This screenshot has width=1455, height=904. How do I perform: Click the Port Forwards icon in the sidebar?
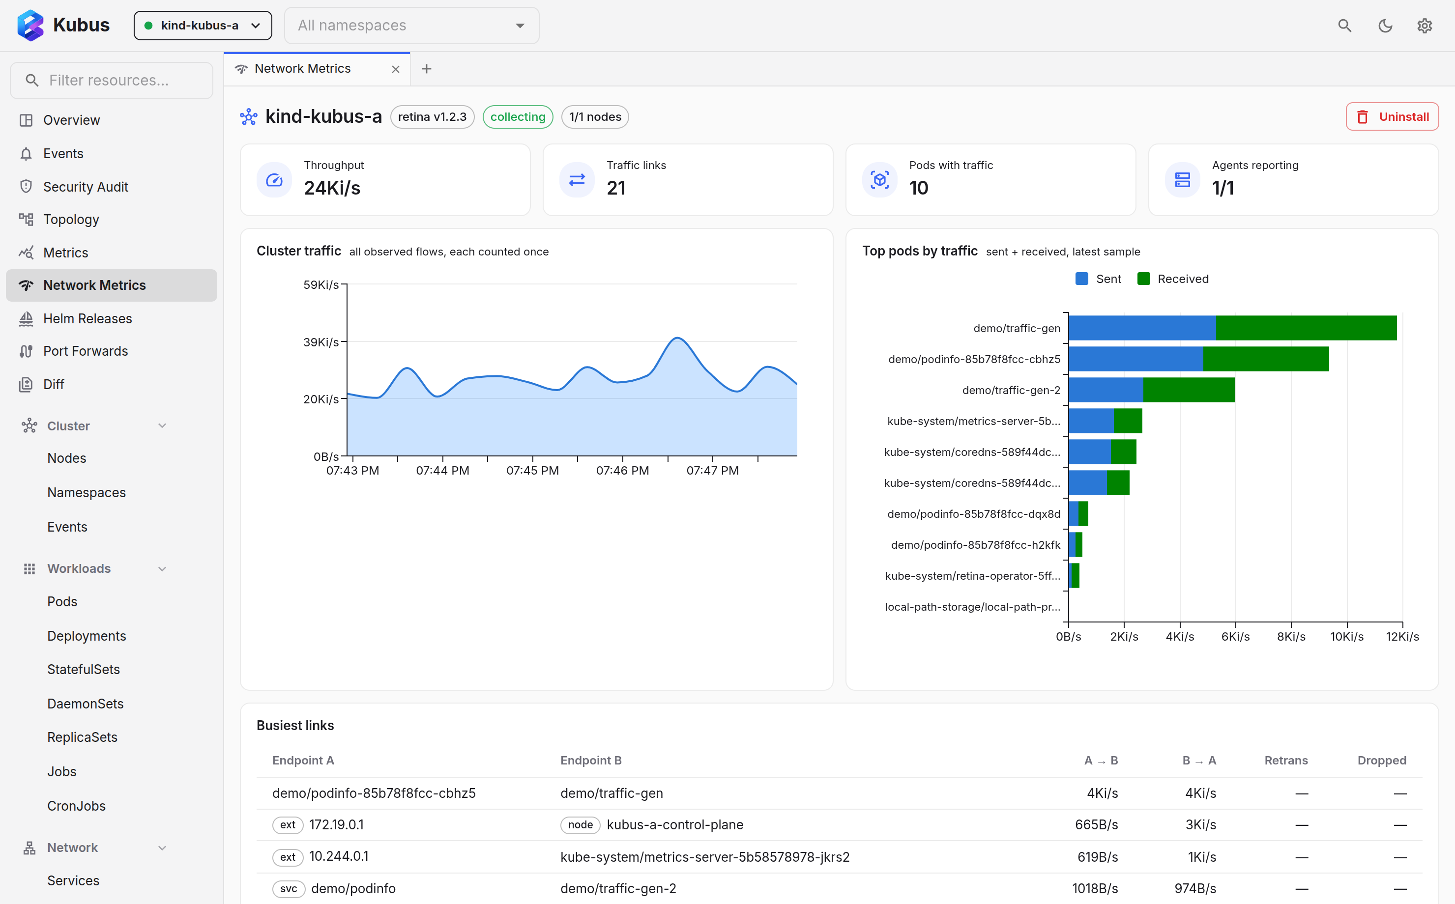coord(26,351)
